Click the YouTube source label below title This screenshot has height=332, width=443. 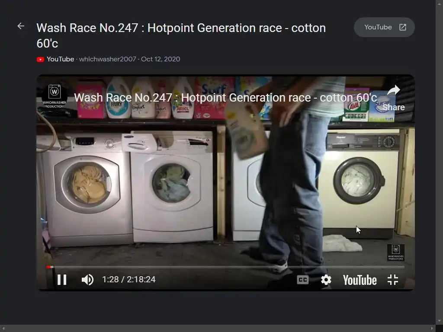click(61, 59)
